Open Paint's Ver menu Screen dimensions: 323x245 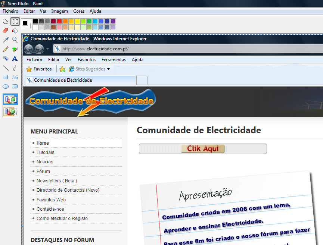click(43, 11)
